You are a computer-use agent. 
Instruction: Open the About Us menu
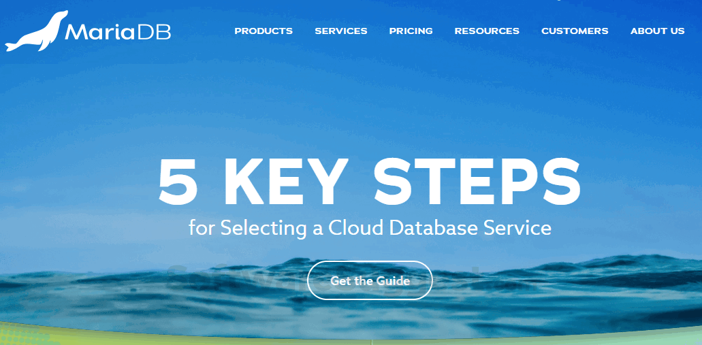[x=658, y=31]
